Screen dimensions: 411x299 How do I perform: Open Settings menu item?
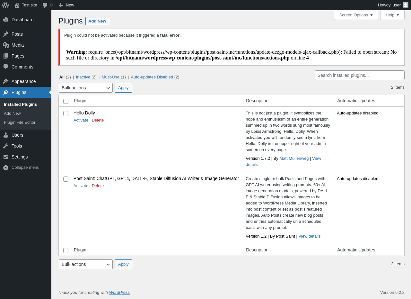(x=26, y=157)
